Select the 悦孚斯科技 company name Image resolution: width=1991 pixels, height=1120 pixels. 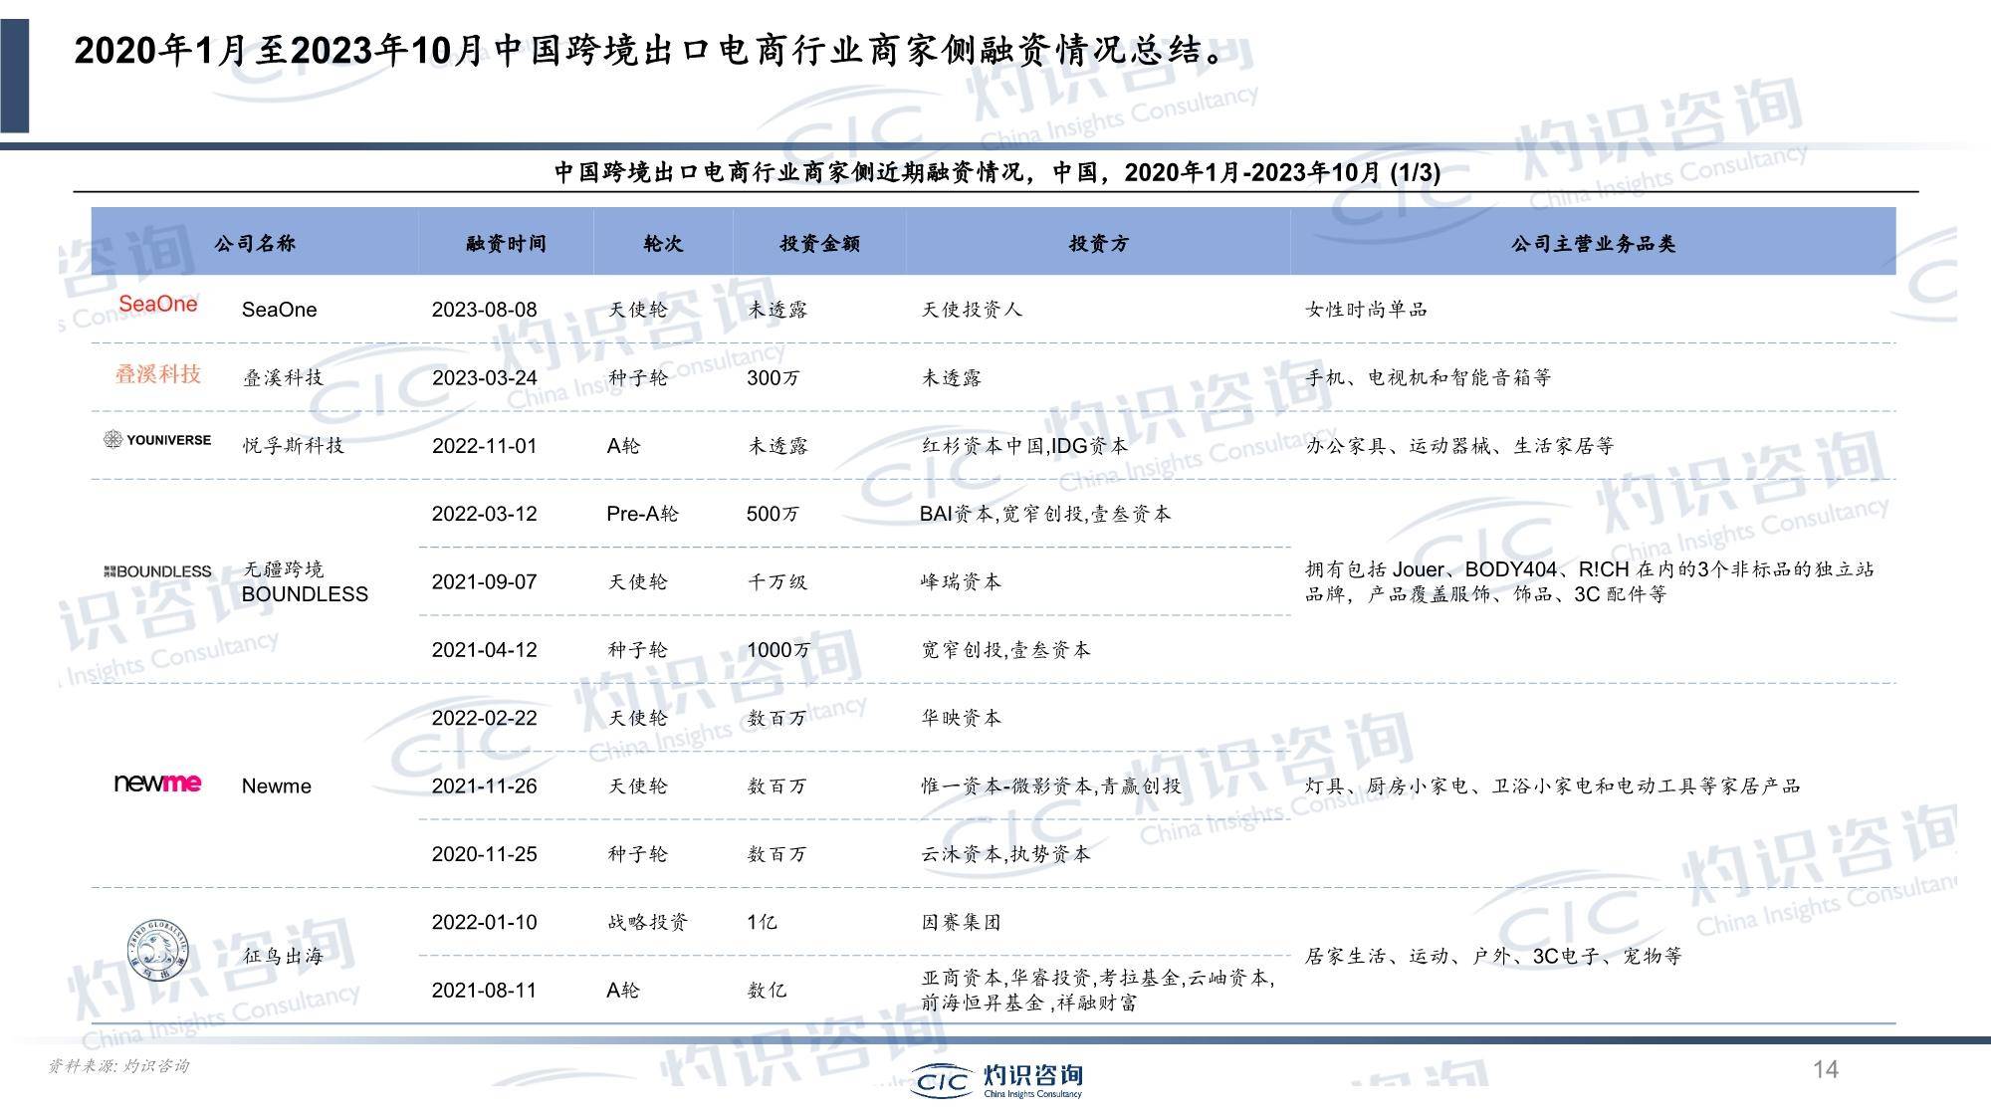click(293, 445)
